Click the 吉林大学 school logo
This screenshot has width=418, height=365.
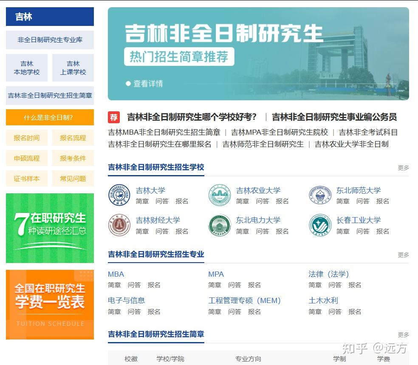coord(119,195)
